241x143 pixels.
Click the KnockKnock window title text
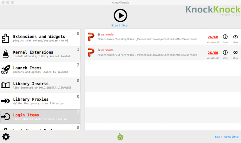click(x=120, y=2)
